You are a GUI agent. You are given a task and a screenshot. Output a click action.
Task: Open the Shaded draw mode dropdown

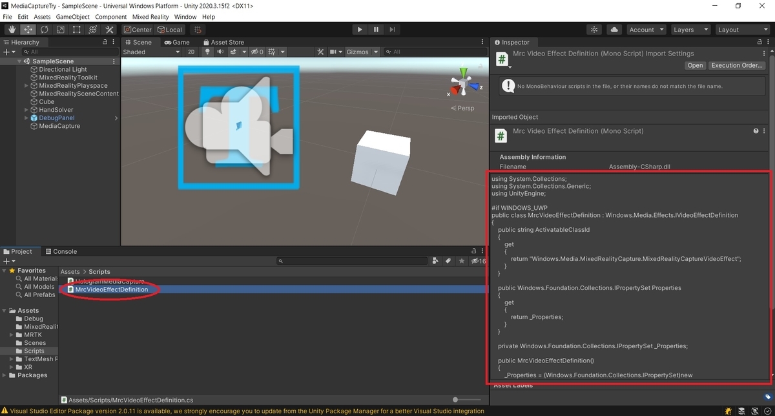151,52
